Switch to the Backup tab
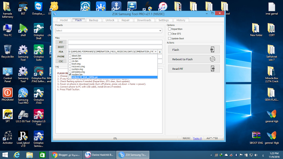This screenshot has height=159, width=283. pyautogui.click(x=94, y=20)
